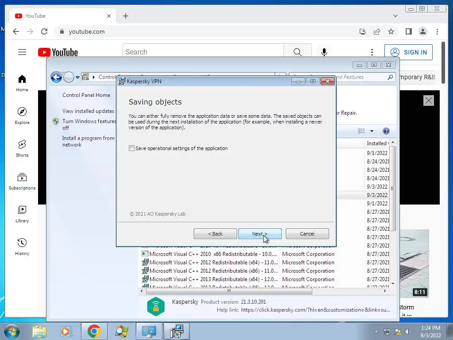Viewport: 453px width, 340px height.
Task: Click the programs list horizontal scrollbar
Action: [229, 291]
